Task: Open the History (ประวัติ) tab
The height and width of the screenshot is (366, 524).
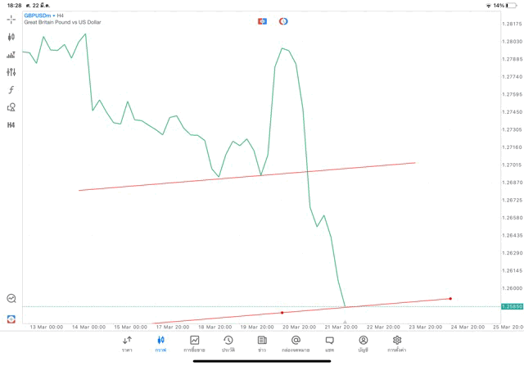Action: click(228, 343)
